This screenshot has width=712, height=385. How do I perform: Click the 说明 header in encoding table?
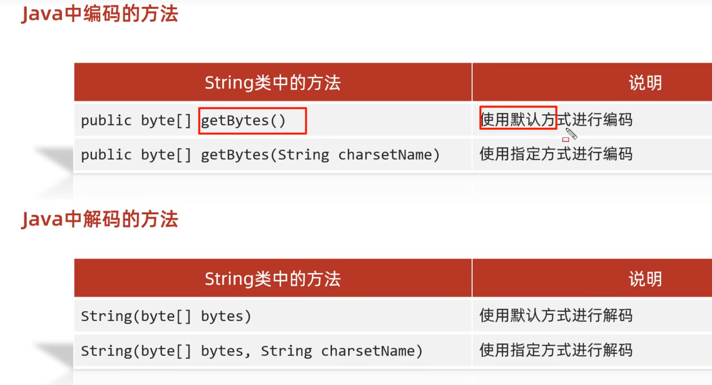[645, 83]
